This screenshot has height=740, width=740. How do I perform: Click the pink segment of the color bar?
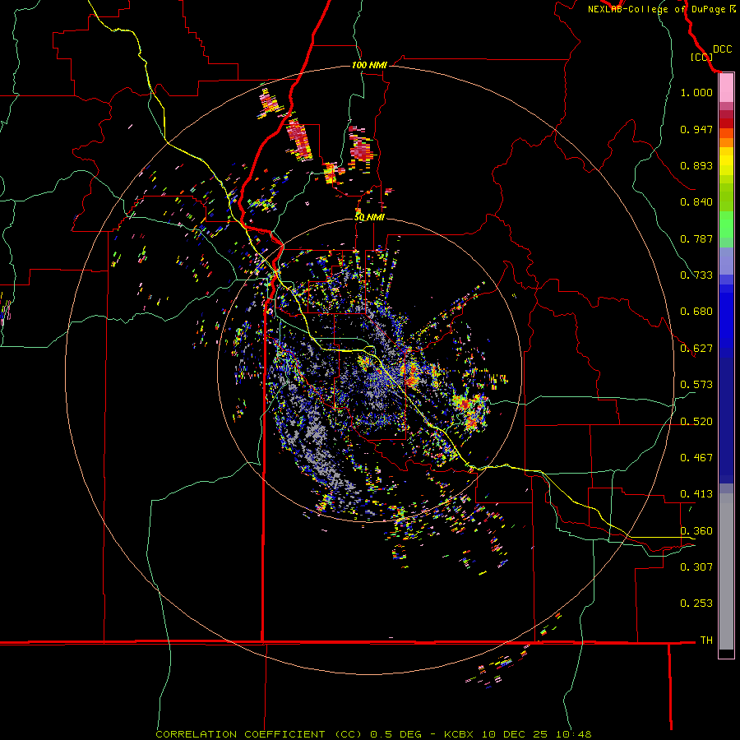click(726, 88)
